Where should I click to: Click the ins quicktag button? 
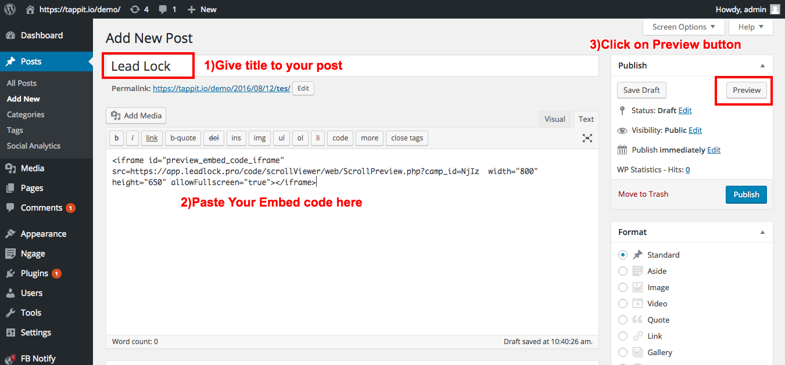[x=236, y=138]
